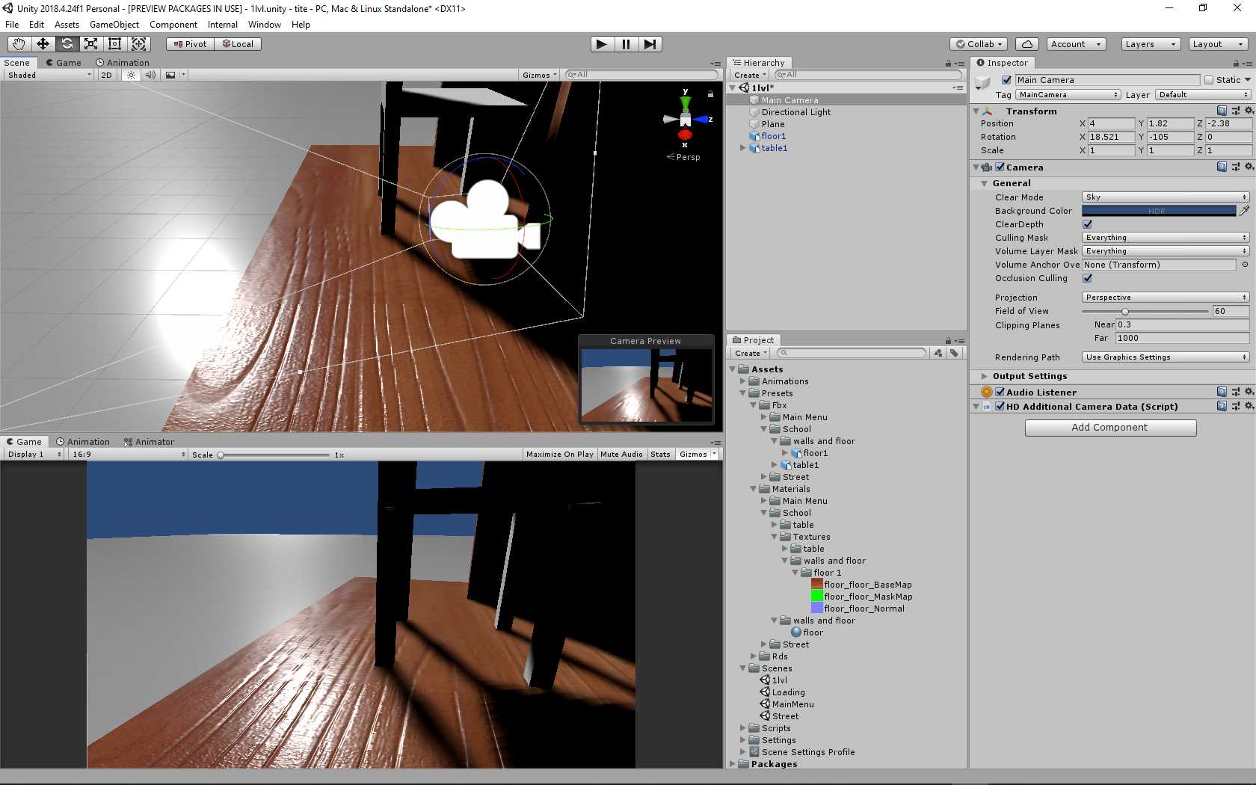Toggle 2D scene view mode
The width and height of the screenshot is (1256, 785).
point(106,75)
